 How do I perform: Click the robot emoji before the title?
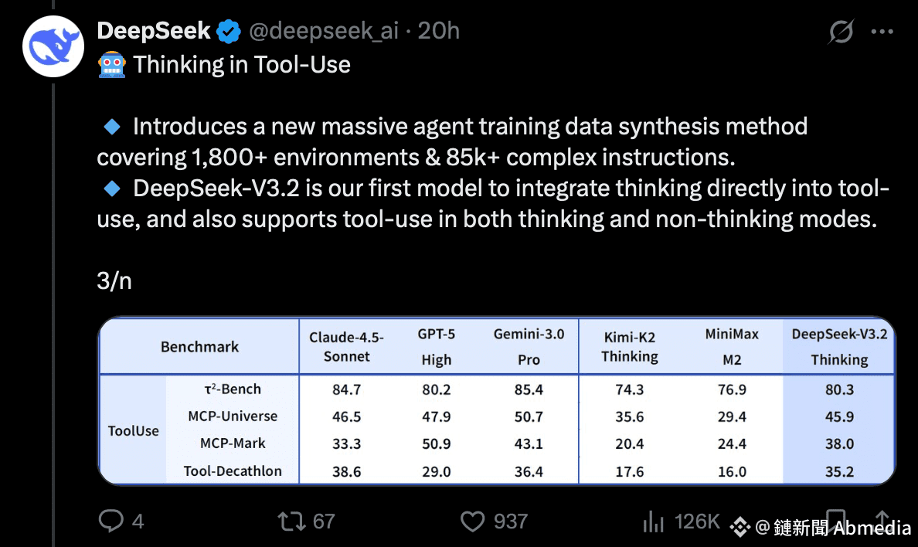click(112, 64)
